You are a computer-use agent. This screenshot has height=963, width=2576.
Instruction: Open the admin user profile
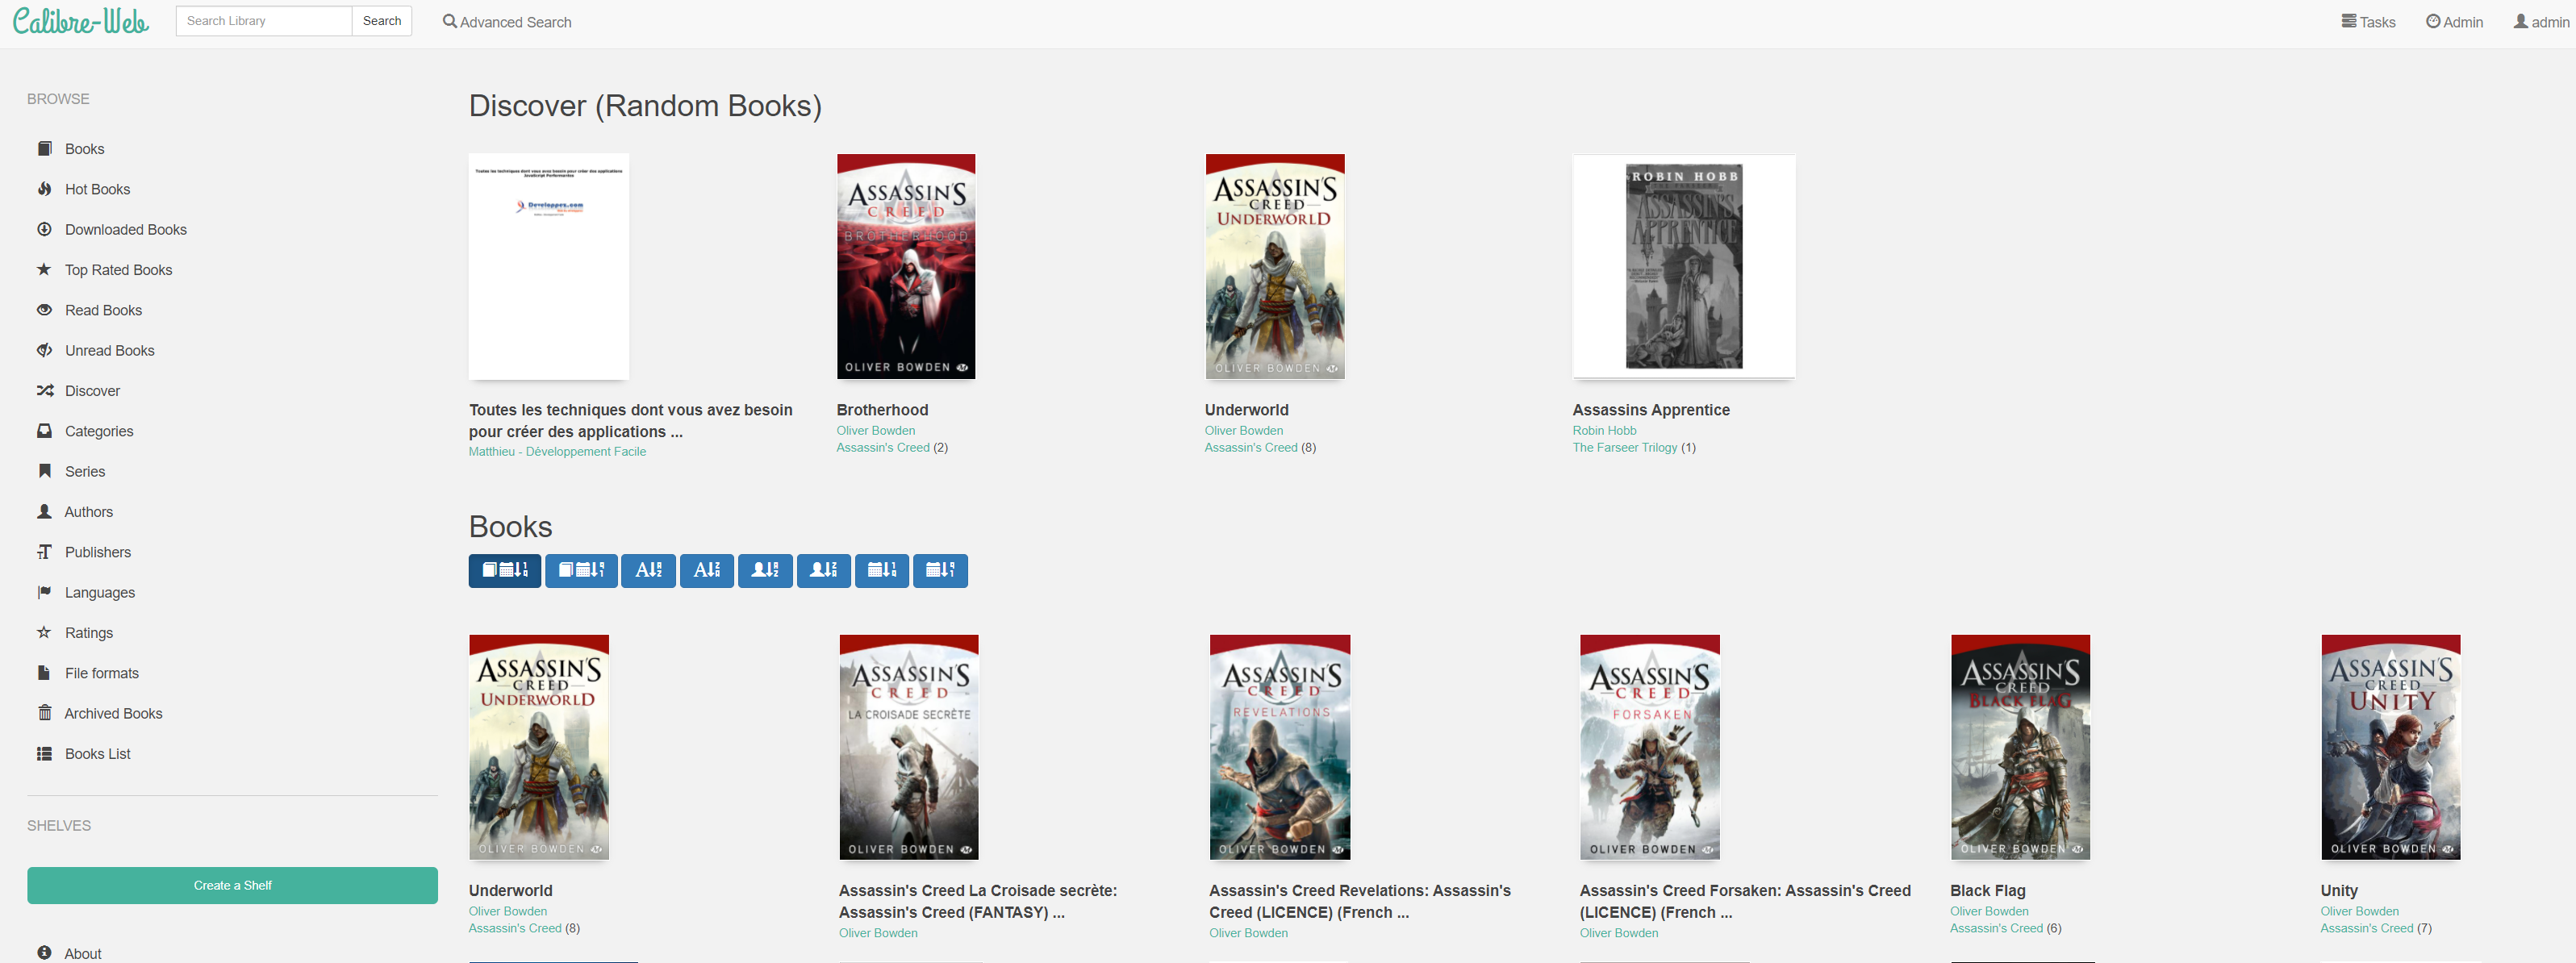tap(2541, 22)
